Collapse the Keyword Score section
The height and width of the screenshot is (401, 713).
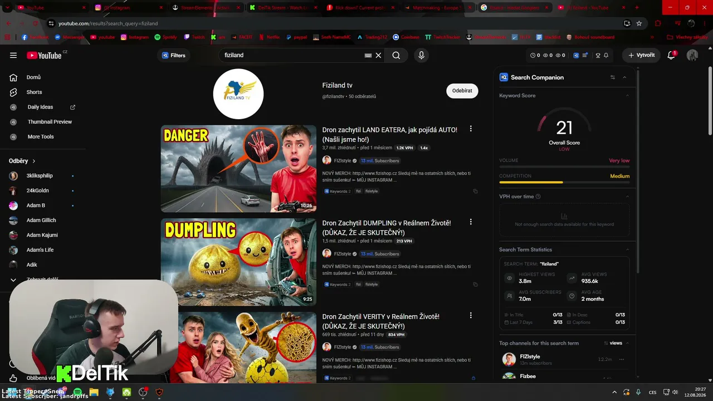click(x=627, y=96)
